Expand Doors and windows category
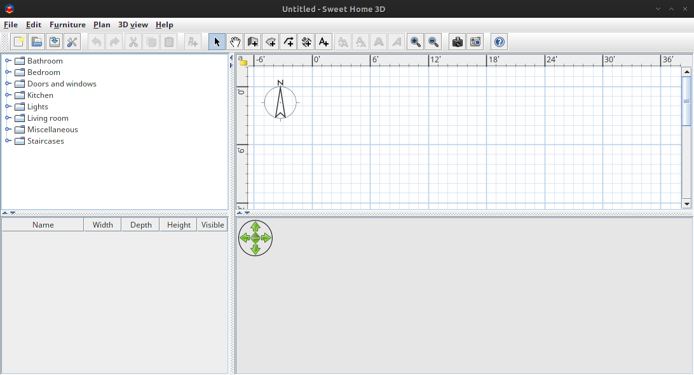The width and height of the screenshot is (694, 375). pyautogui.click(x=8, y=84)
